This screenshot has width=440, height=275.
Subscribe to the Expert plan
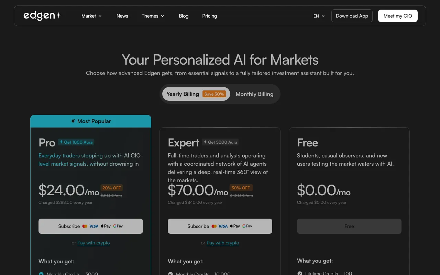pyautogui.click(x=220, y=226)
